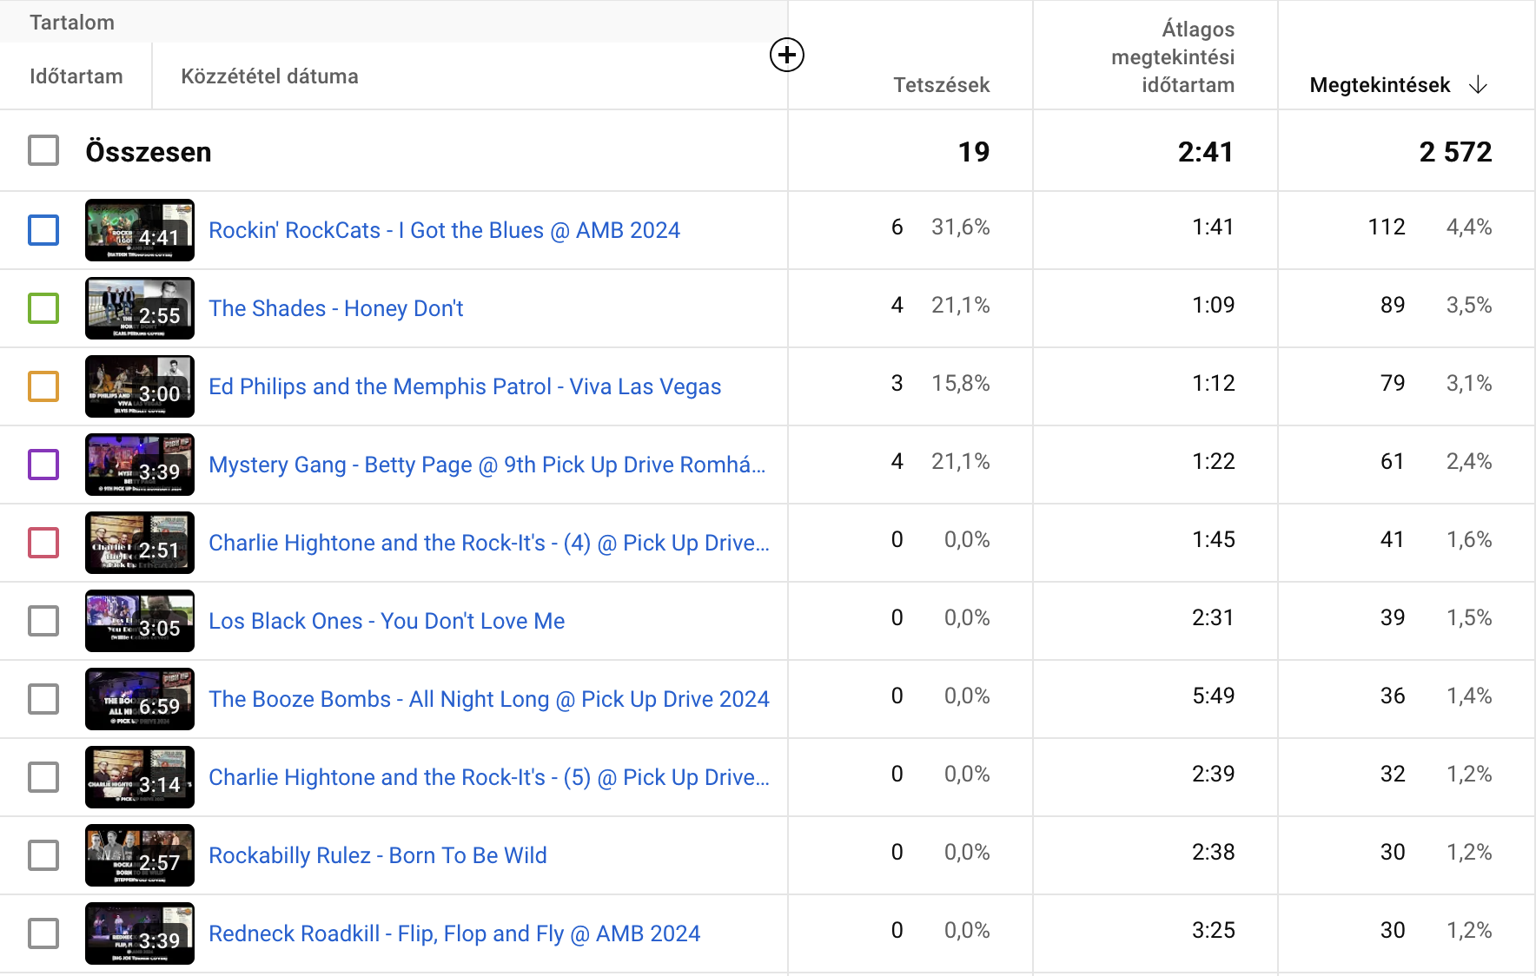
Task: Open The Shades - Honey Don't video link
Action: pyautogui.click(x=335, y=308)
